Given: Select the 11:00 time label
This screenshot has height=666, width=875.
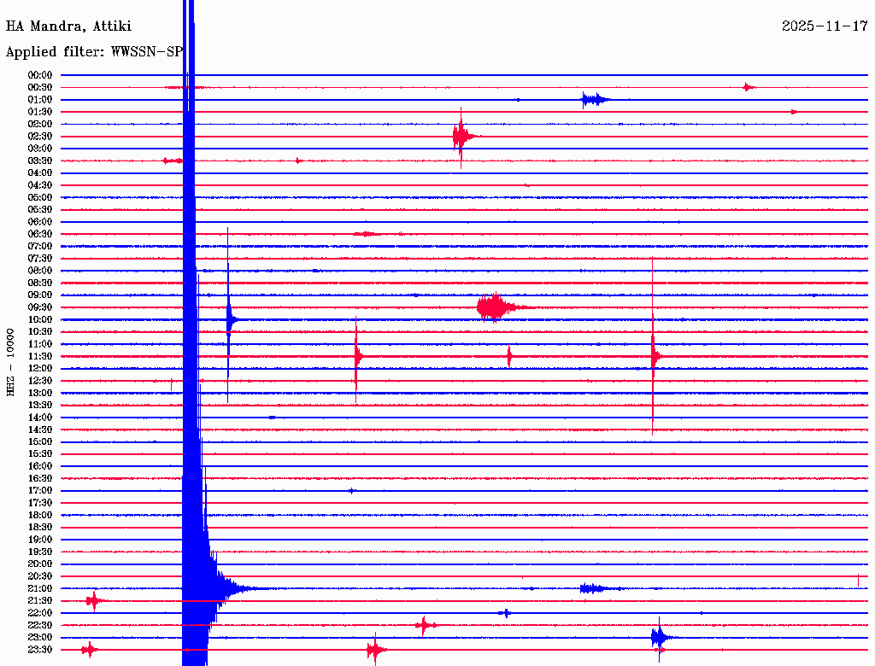Looking at the screenshot, I should [40, 344].
